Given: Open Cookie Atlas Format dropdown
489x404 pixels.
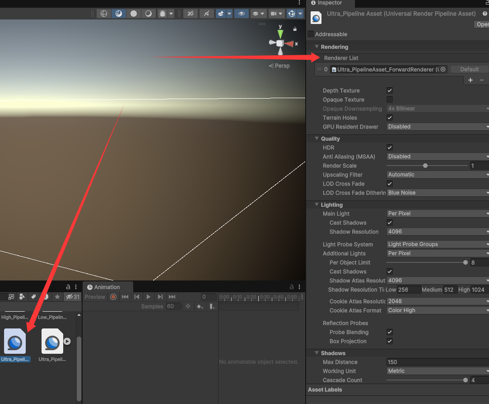Looking at the screenshot, I should pyautogui.click(x=438, y=310).
